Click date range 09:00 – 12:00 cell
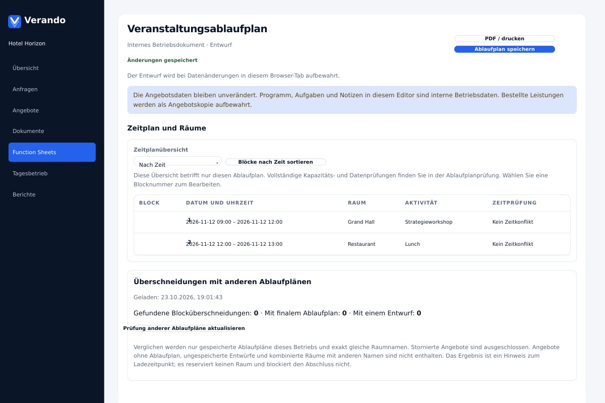This screenshot has height=403, width=605. (234, 222)
